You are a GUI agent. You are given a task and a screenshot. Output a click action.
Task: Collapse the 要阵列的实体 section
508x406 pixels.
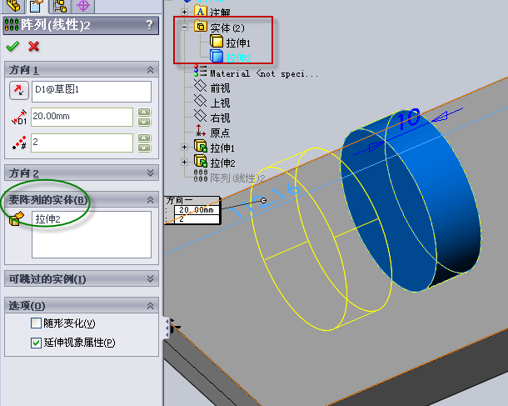[x=151, y=200]
